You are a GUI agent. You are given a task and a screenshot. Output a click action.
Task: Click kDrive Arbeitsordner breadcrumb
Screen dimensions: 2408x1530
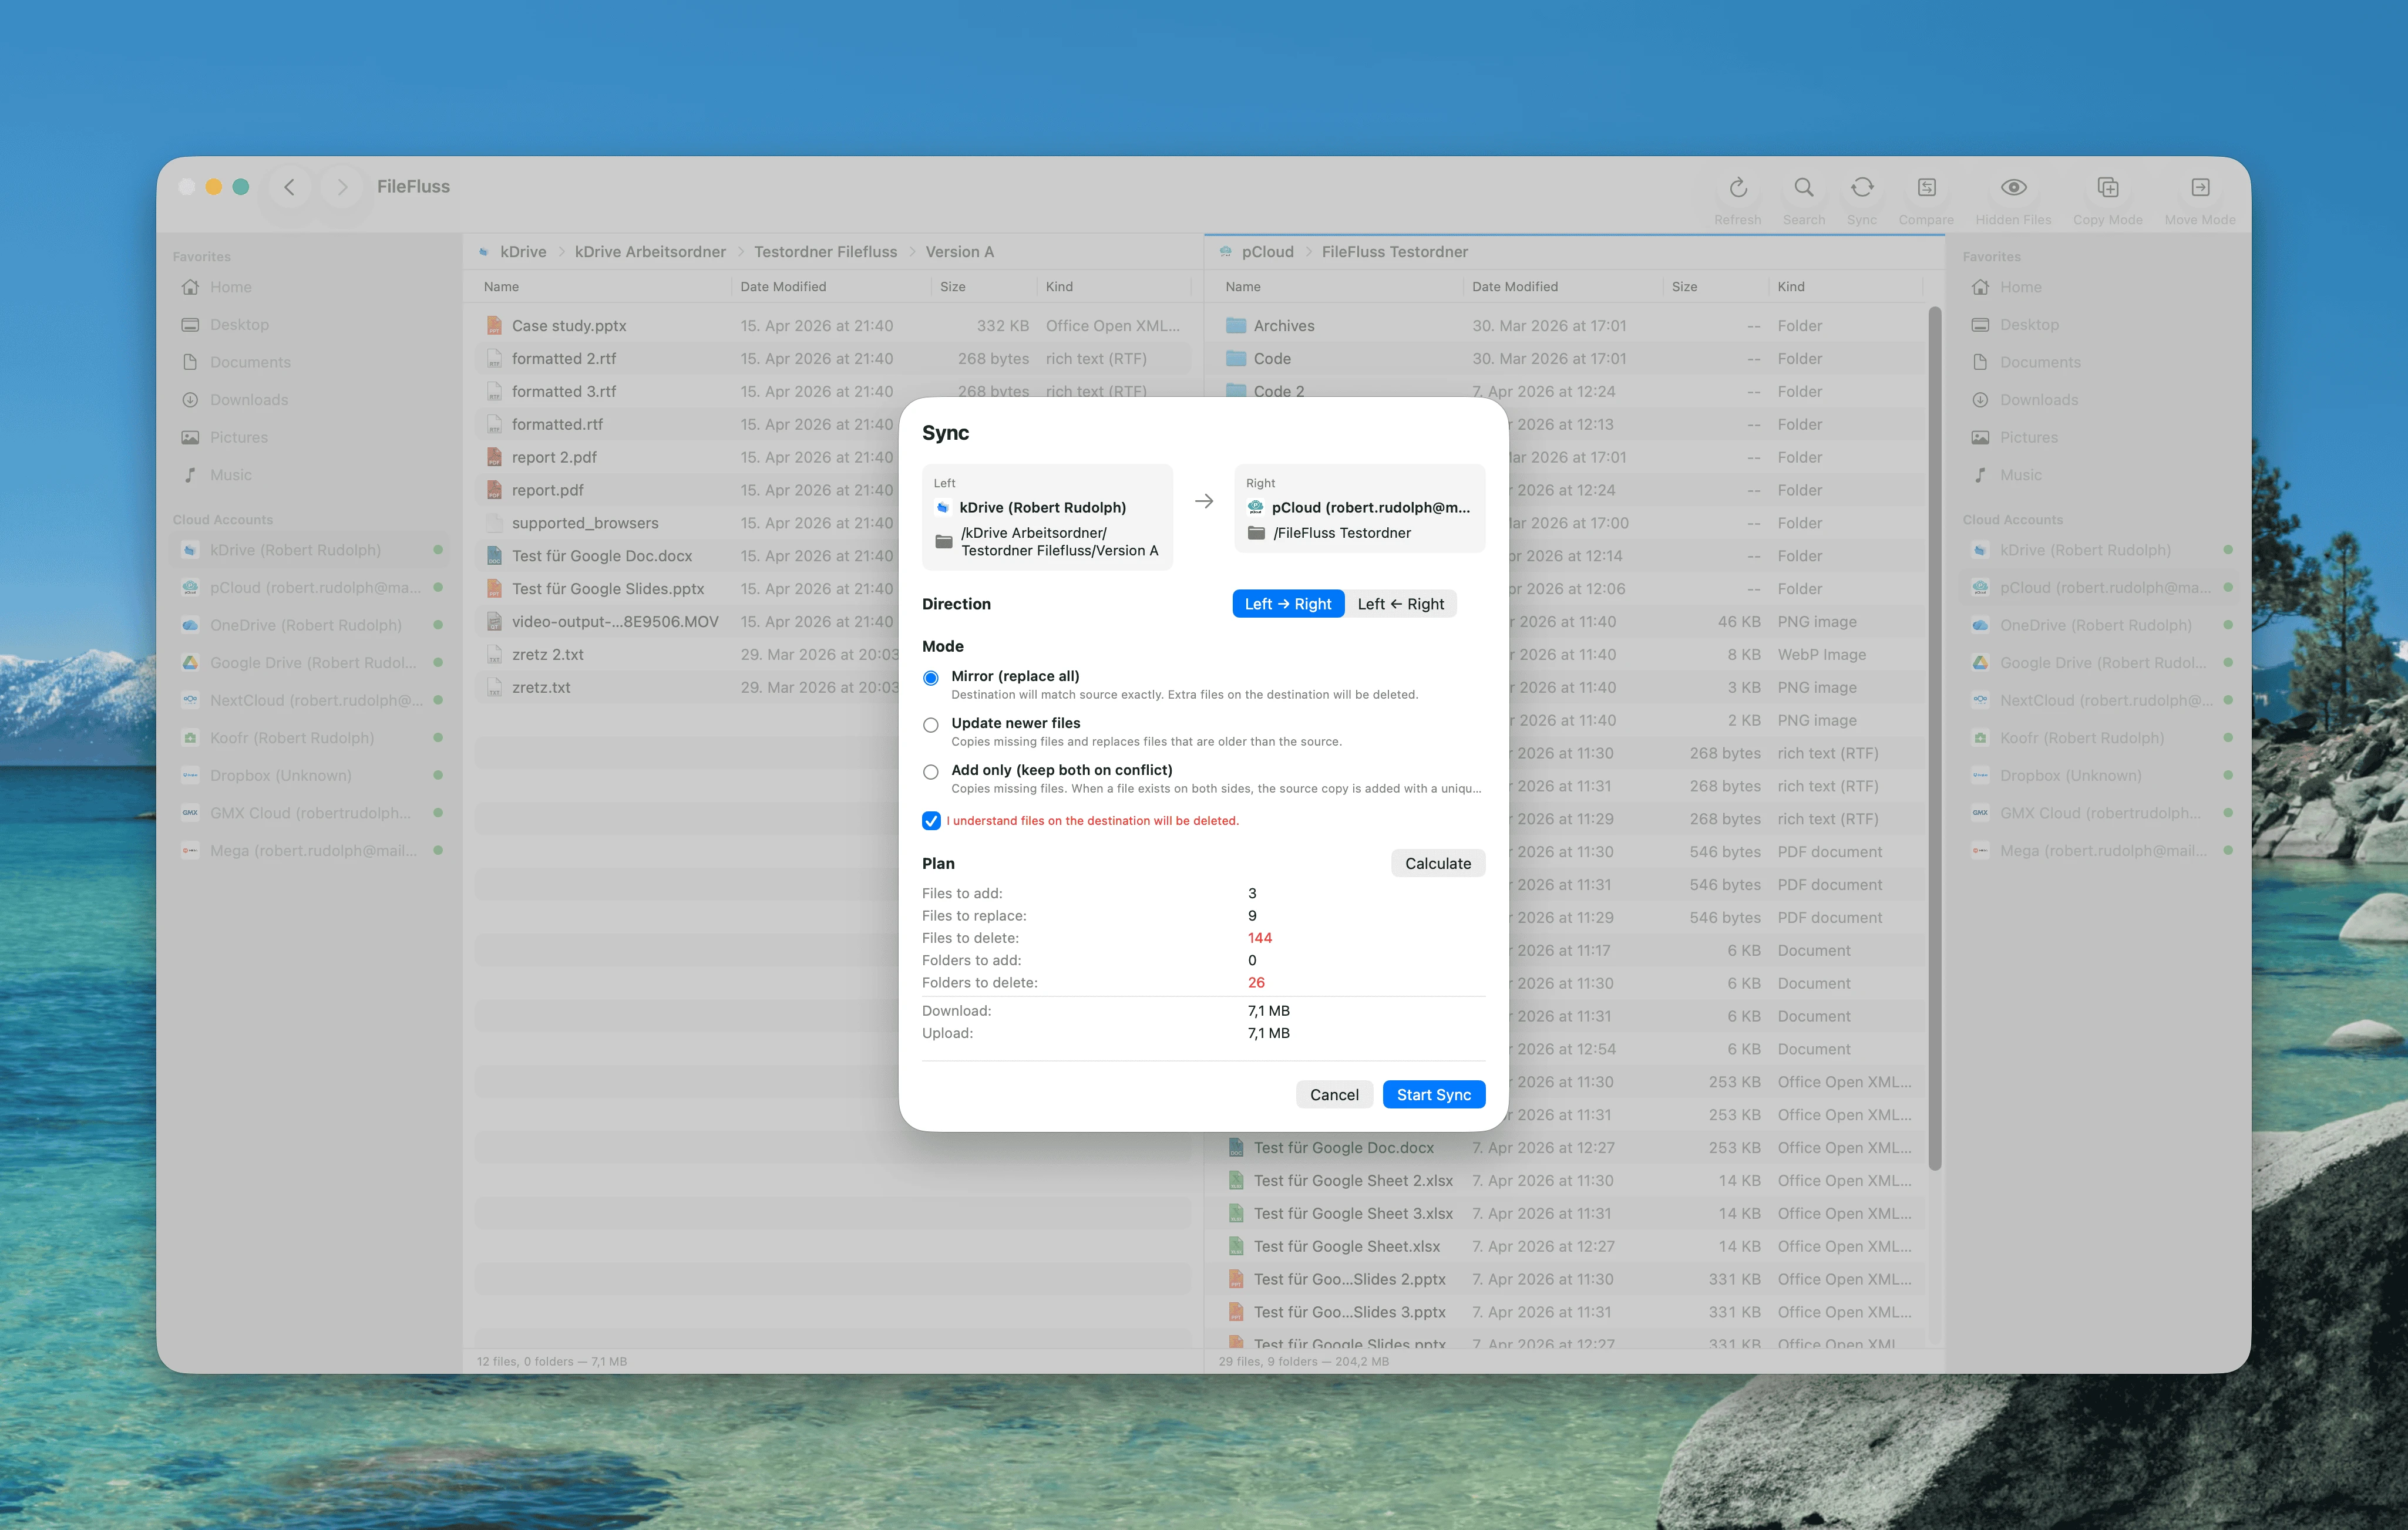click(x=650, y=252)
